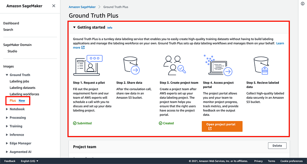Click the green Created check icon

coord(161,123)
